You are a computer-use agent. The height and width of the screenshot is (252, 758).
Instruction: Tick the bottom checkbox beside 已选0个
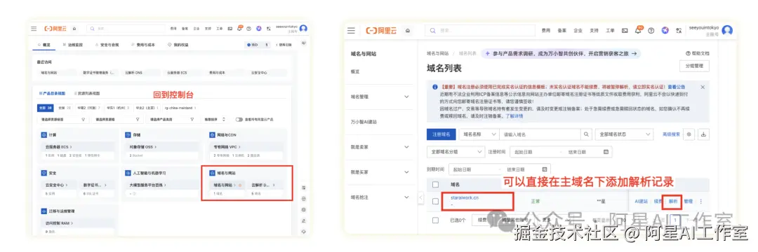pyautogui.click(x=436, y=220)
